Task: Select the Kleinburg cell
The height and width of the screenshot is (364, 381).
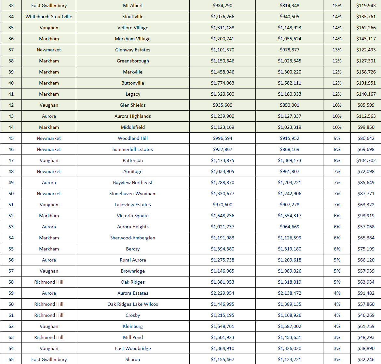Action: tap(133, 326)
